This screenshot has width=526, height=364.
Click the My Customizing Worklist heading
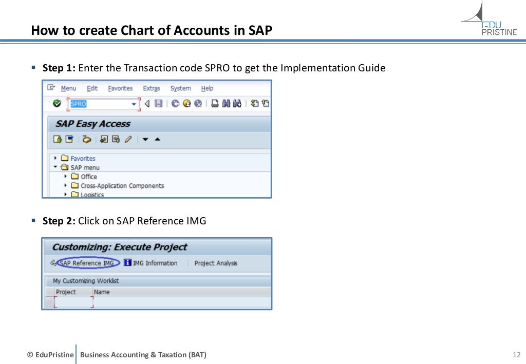coord(86,281)
